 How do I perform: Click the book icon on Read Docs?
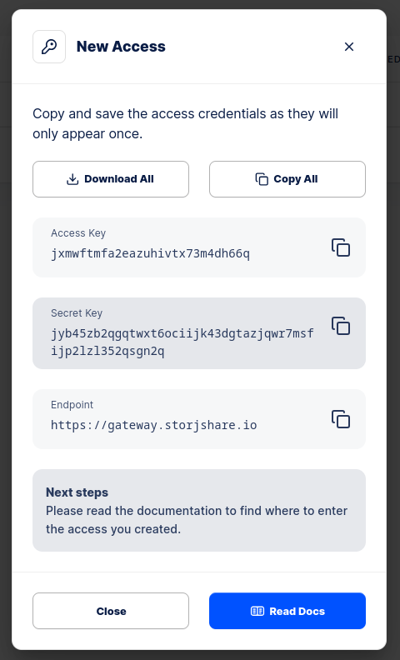pos(257,611)
